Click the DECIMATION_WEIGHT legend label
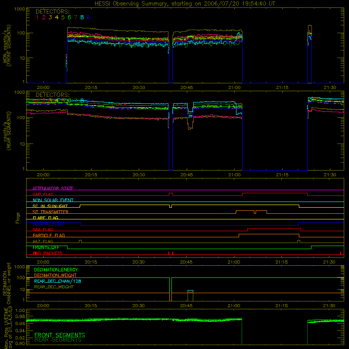Screen dimensions: 349x349 pyautogui.click(x=55, y=275)
